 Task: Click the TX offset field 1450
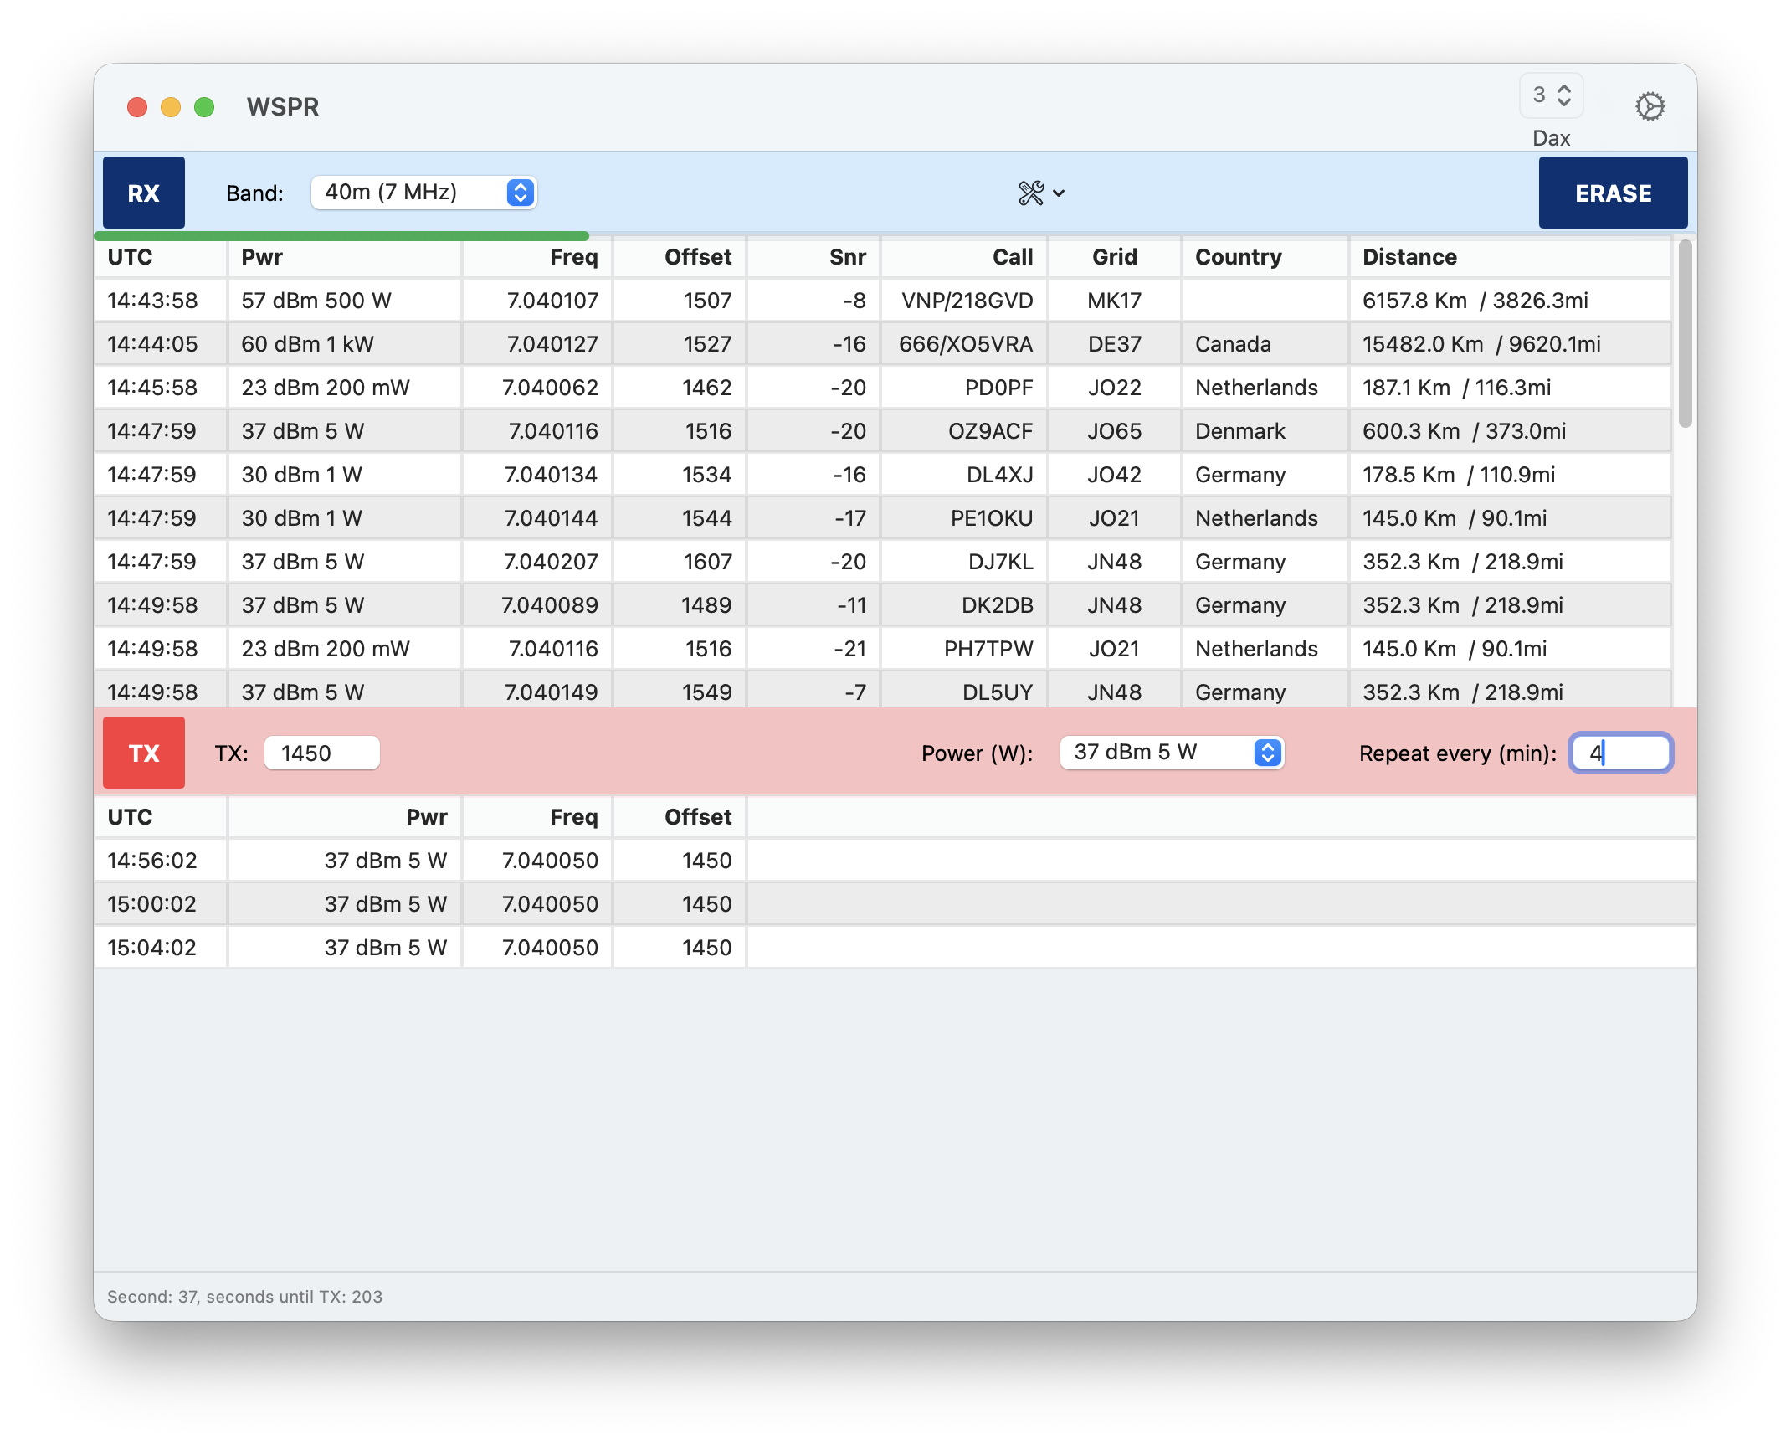(322, 753)
